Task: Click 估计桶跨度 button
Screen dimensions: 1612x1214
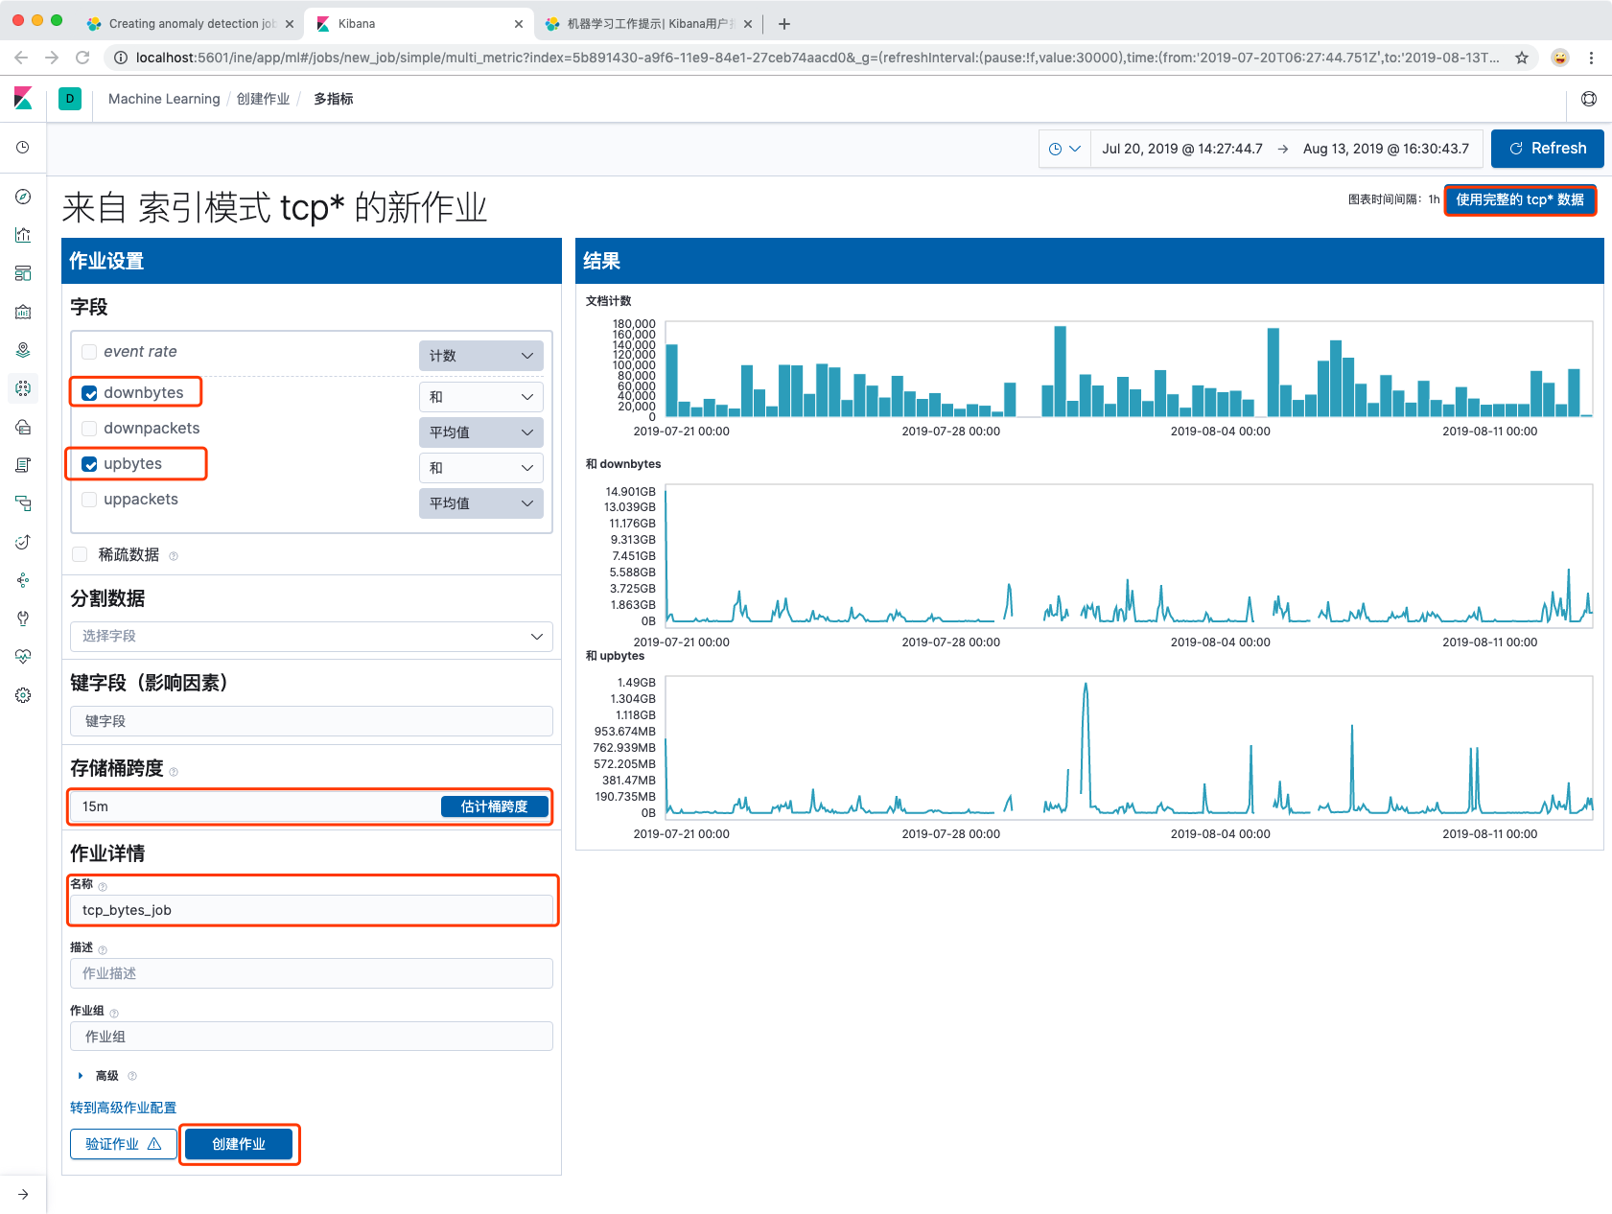Action: (x=494, y=806)
